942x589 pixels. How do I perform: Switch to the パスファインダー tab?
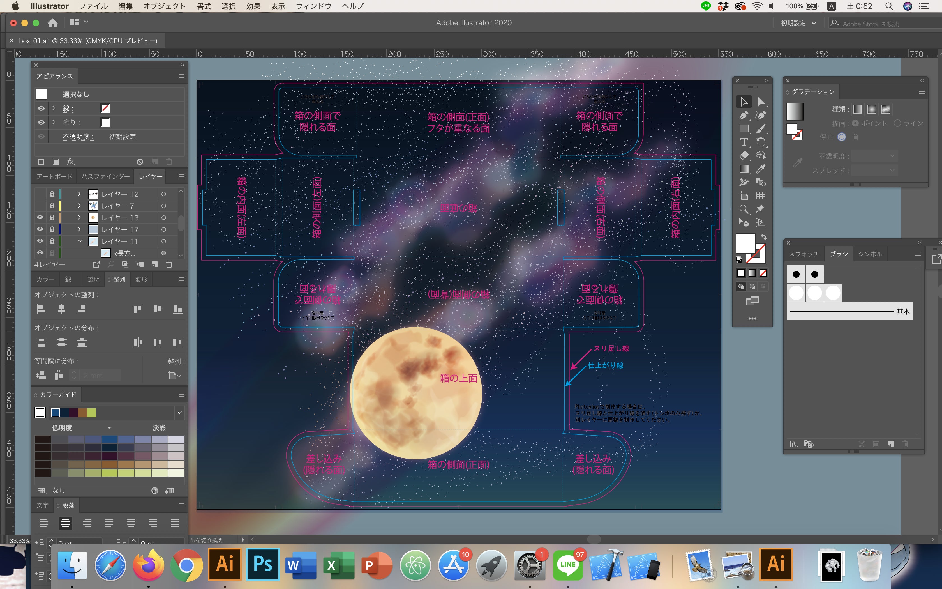click(x=105, y=176)
